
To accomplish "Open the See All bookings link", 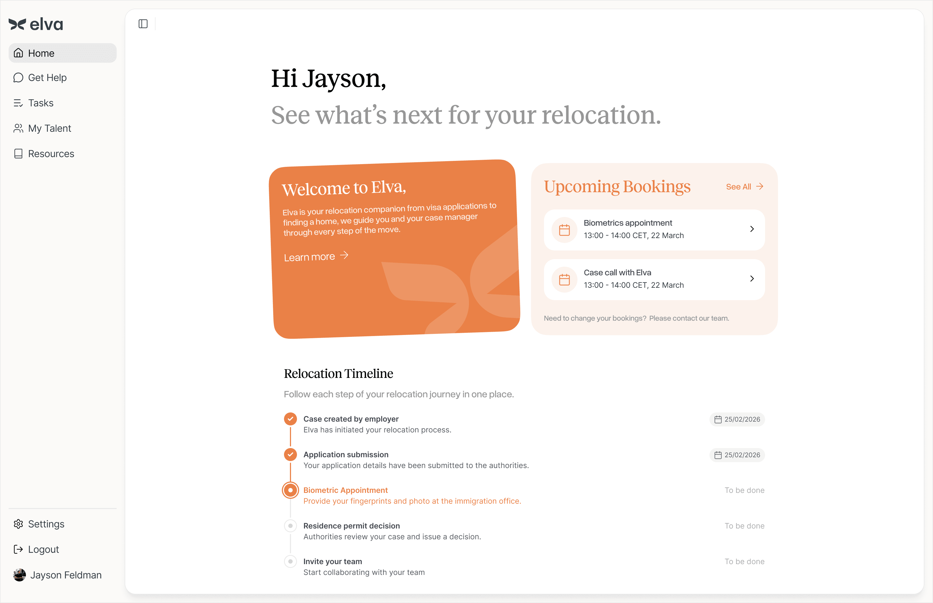I will (x=744, y=187).
